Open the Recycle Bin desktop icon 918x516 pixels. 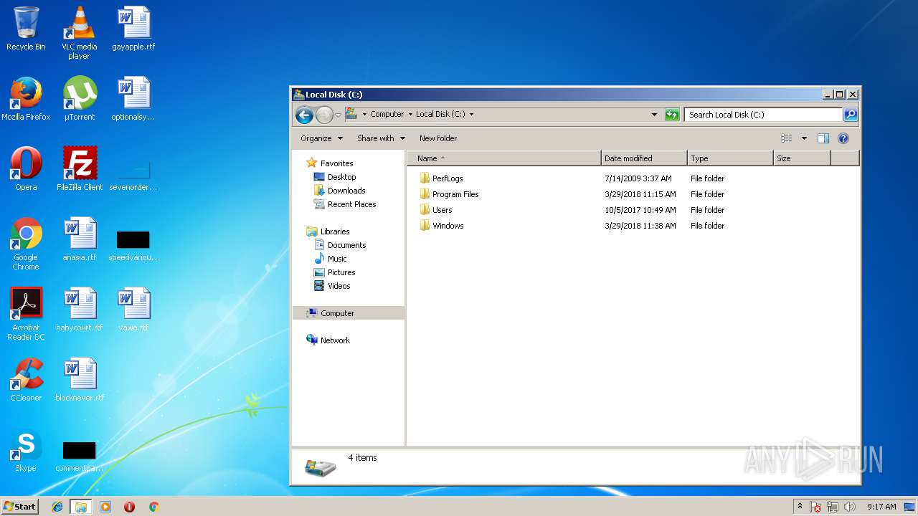coord(26,29)
